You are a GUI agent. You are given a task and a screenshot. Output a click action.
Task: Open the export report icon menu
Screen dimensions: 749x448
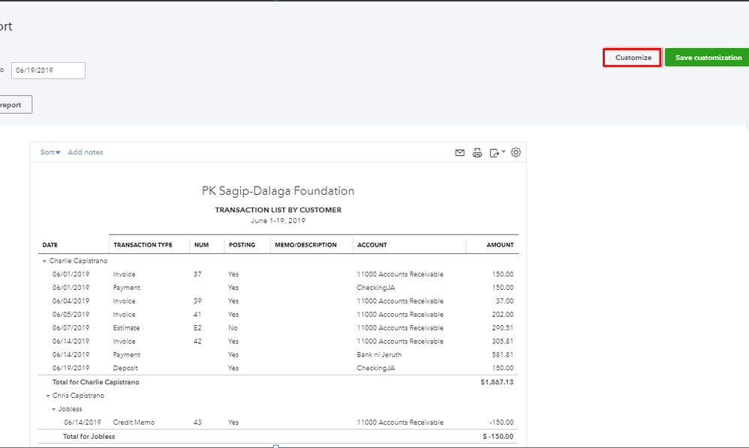(496, 153)
